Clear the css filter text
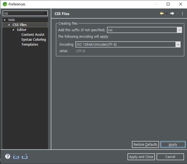The image size is (187, 164). tap(45, 13)
